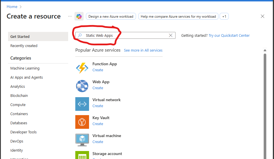Click Create under Function App
The image size is (274, 159).
(98, 70)
